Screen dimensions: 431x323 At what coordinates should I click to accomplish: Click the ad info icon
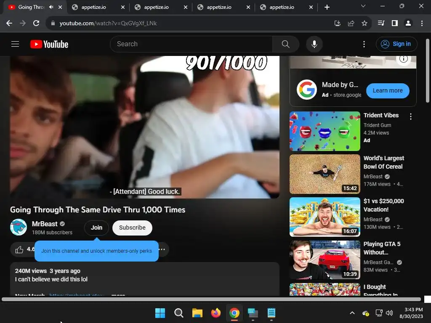click(x=404, y=58)
